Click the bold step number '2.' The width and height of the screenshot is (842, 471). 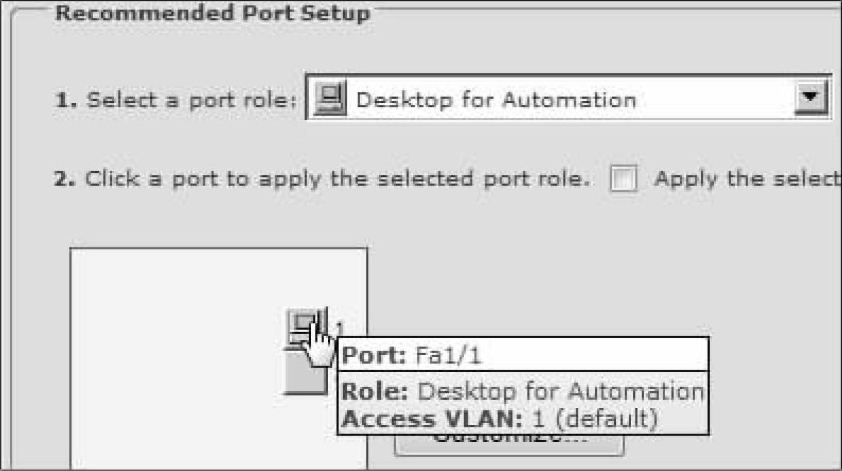[66, 180]
